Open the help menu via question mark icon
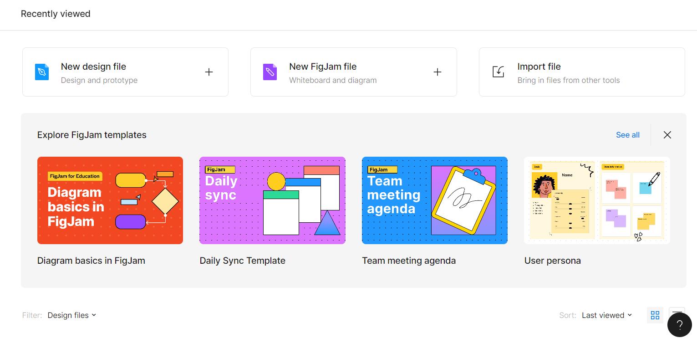Viewport: 697px width, 343px height. pyautogui.click(x=680, y=324)
